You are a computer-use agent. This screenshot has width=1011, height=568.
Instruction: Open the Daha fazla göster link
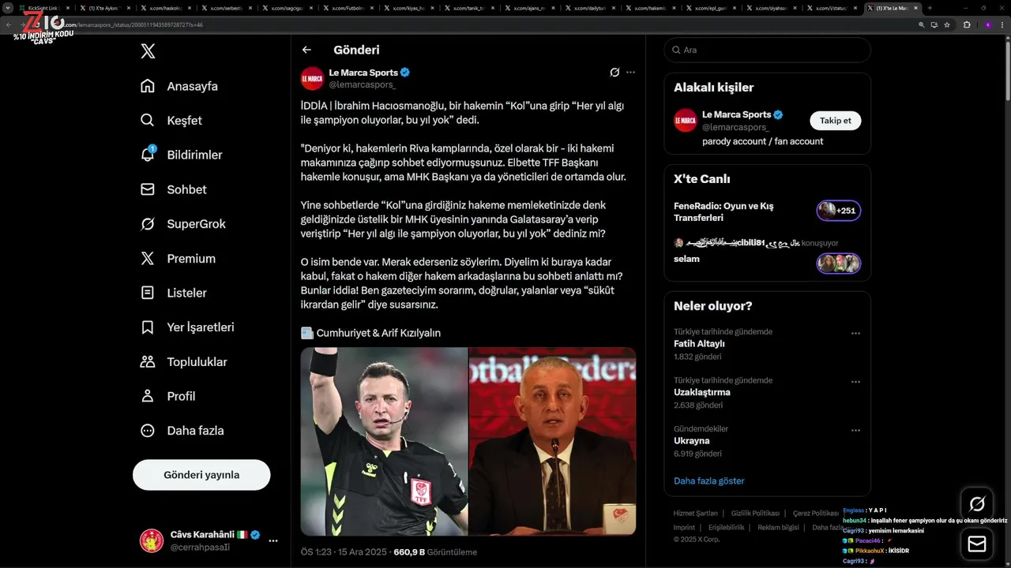709,480
